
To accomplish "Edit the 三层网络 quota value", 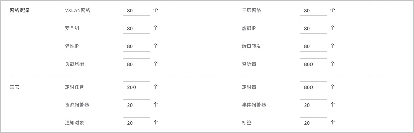I will coord(314,10).
